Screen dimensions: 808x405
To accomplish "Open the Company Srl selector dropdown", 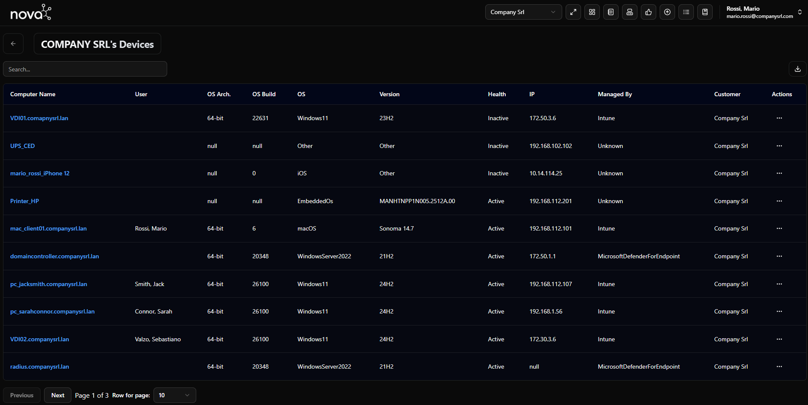I will click(523, 12).
